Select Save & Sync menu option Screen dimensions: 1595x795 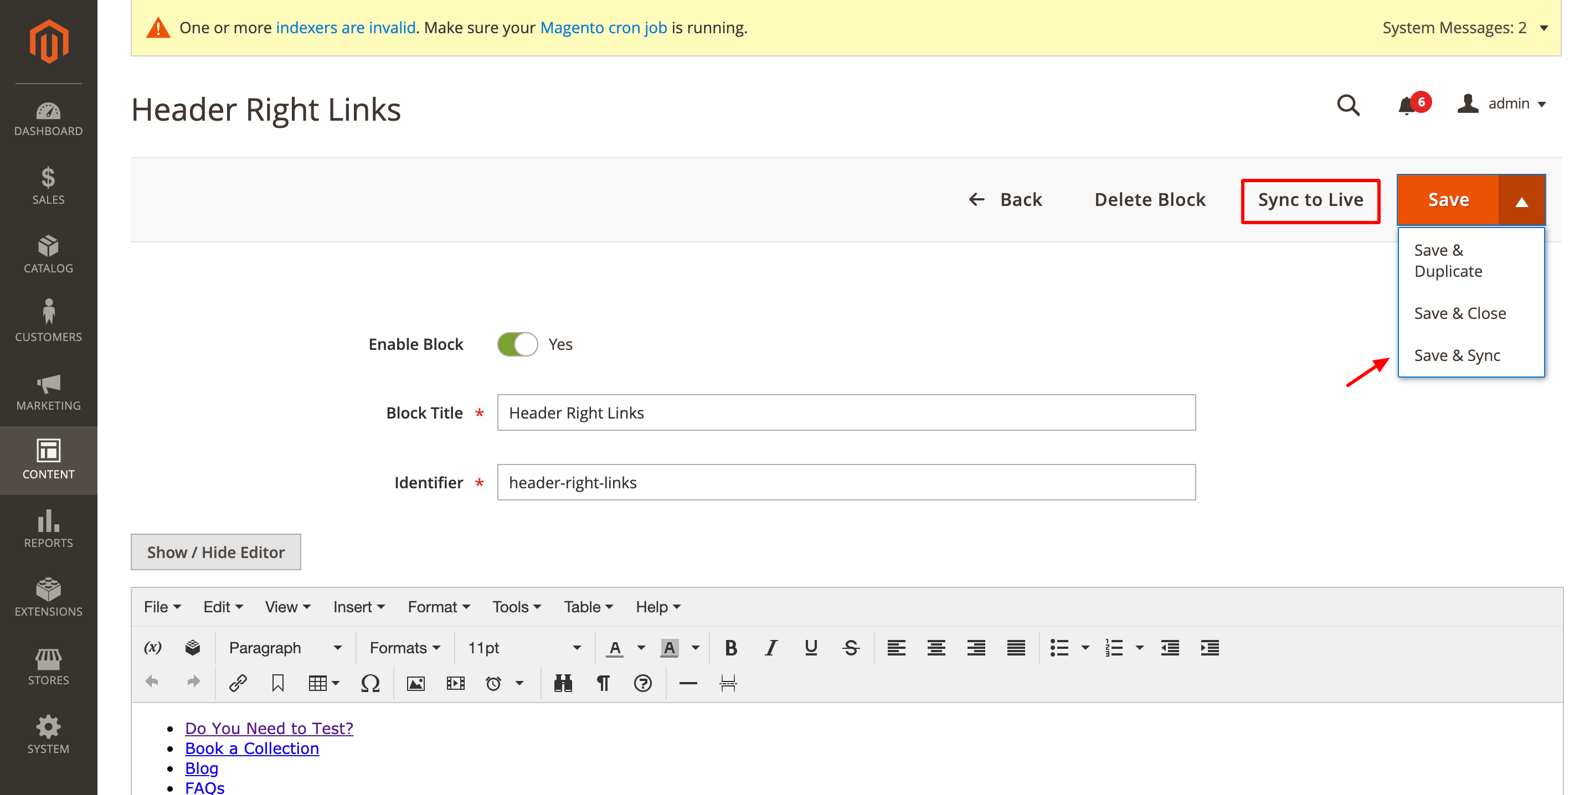point(1457,355)
